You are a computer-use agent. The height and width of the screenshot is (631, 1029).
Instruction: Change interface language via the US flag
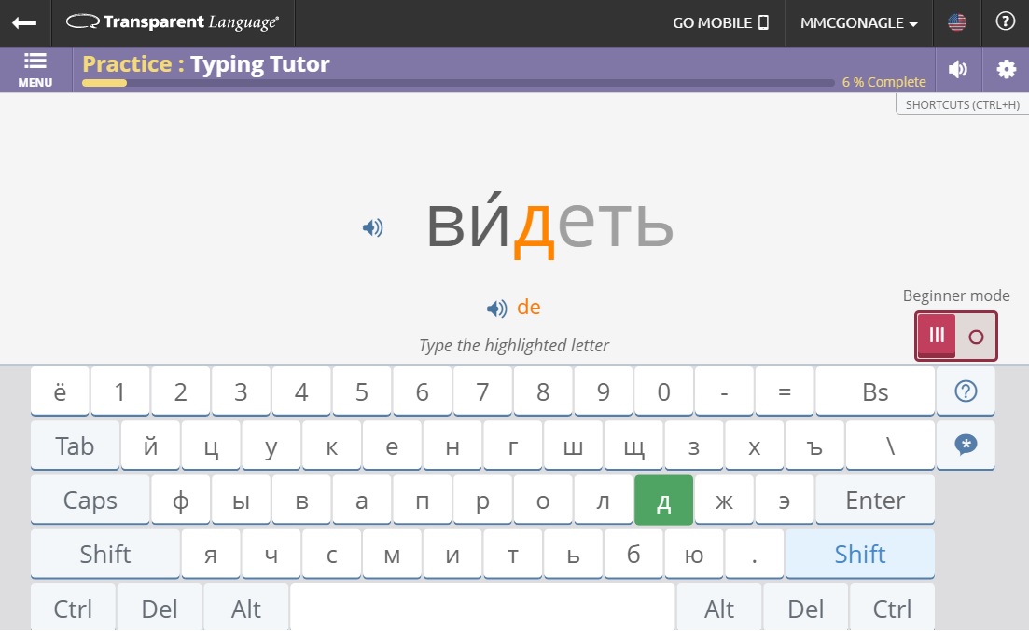[957, 21]
